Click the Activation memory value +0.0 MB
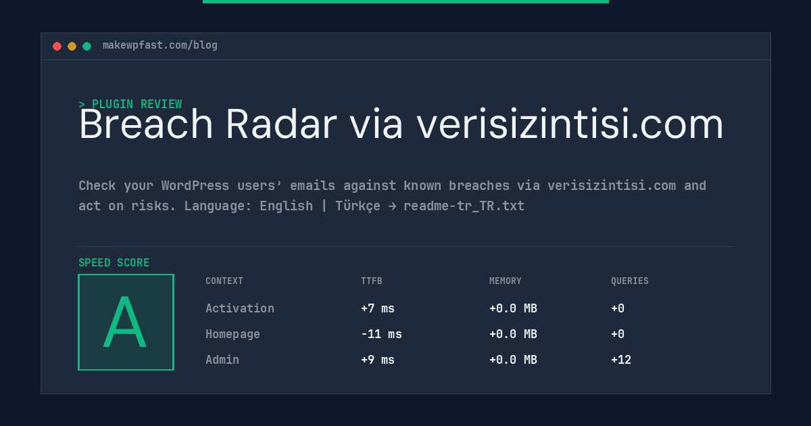The height and width of the screenshot is (426, 811). [x=513, y=308]
